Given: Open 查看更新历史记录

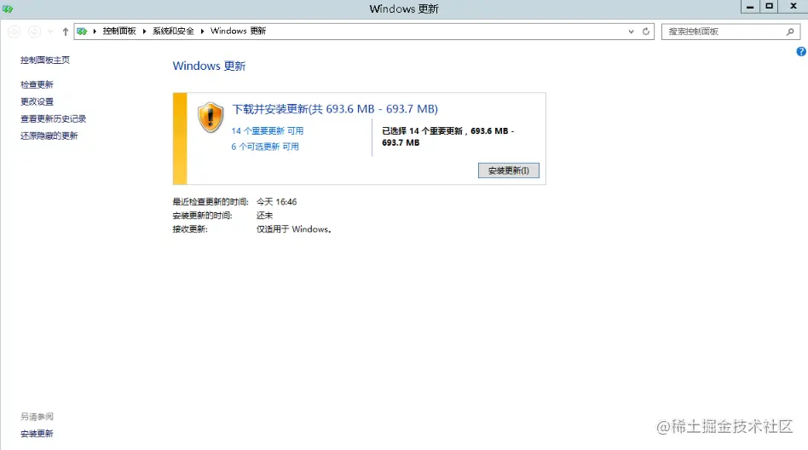Looking at the screenshot, I should 53,118.
